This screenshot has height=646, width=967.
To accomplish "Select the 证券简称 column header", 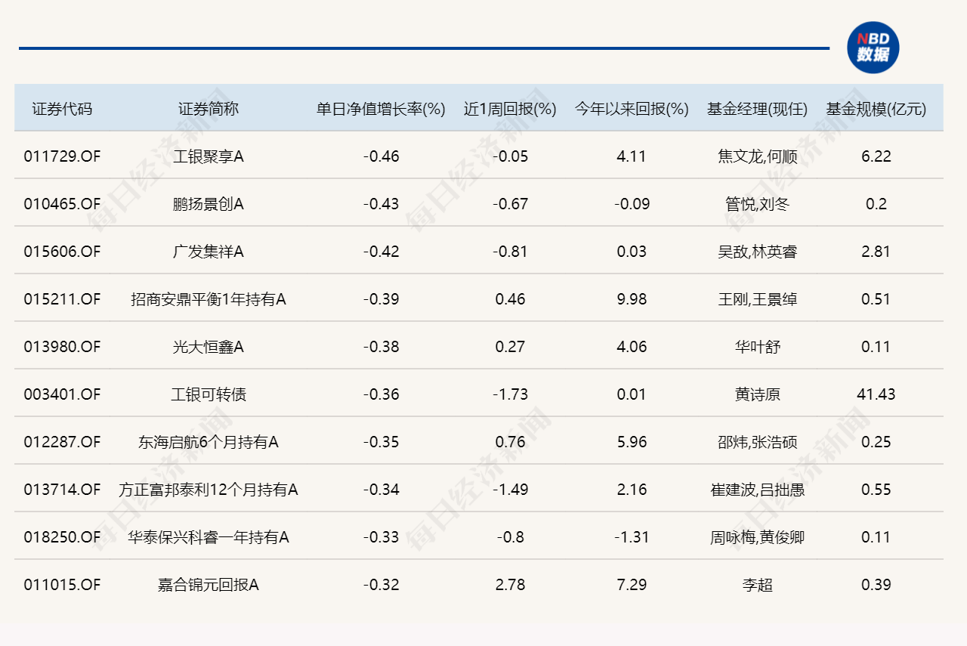I will (x=208, y=109).
